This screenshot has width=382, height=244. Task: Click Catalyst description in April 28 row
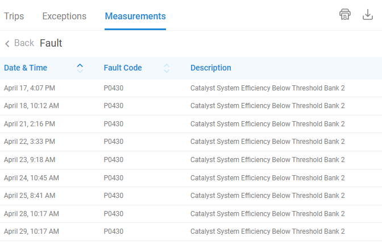(x=268, y=214)
